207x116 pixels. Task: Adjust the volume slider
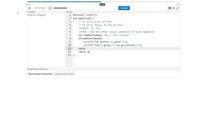click(60, 8)
